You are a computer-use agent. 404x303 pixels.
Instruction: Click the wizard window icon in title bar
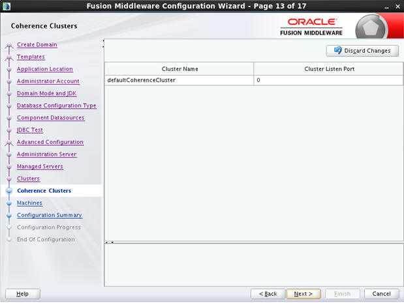7,6
